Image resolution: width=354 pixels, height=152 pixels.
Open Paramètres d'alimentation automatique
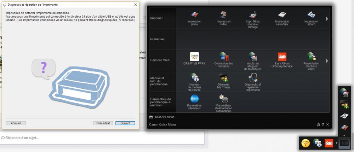click(x=223, y=104)
